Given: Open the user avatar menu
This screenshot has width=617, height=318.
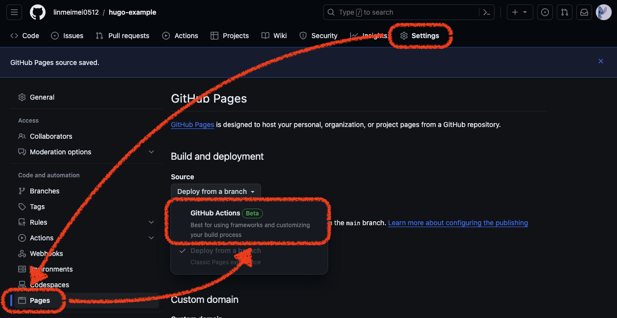Looking at the screenshot, I should pos(604,12).
